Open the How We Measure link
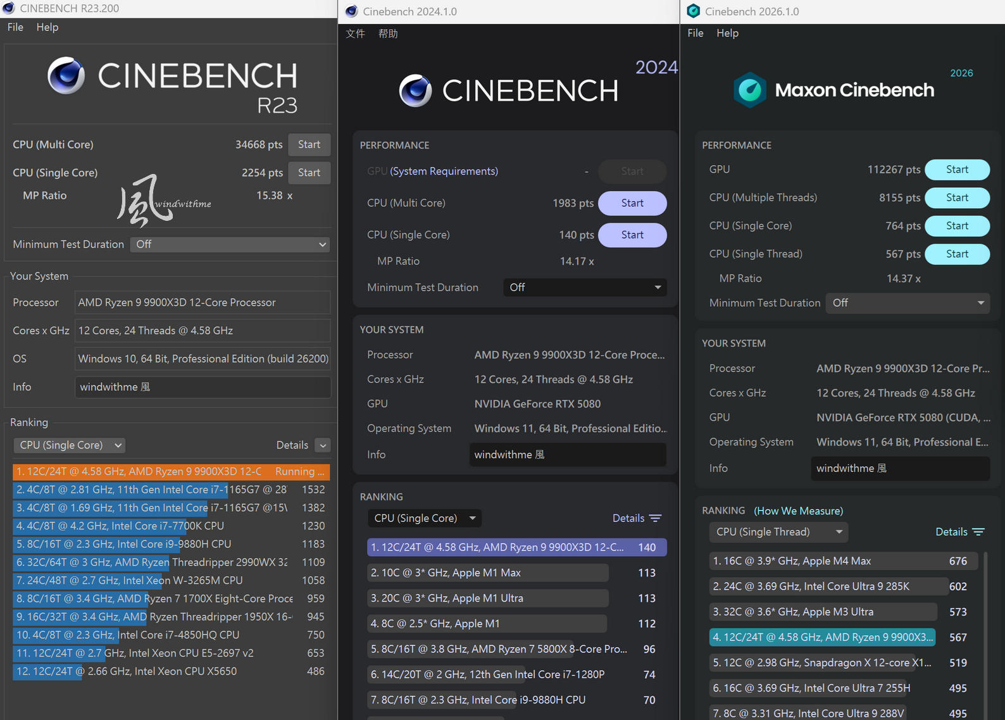 pos(799,511)
